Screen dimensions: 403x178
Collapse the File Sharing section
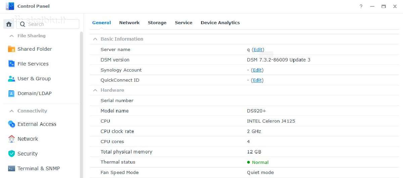(11, 36)
